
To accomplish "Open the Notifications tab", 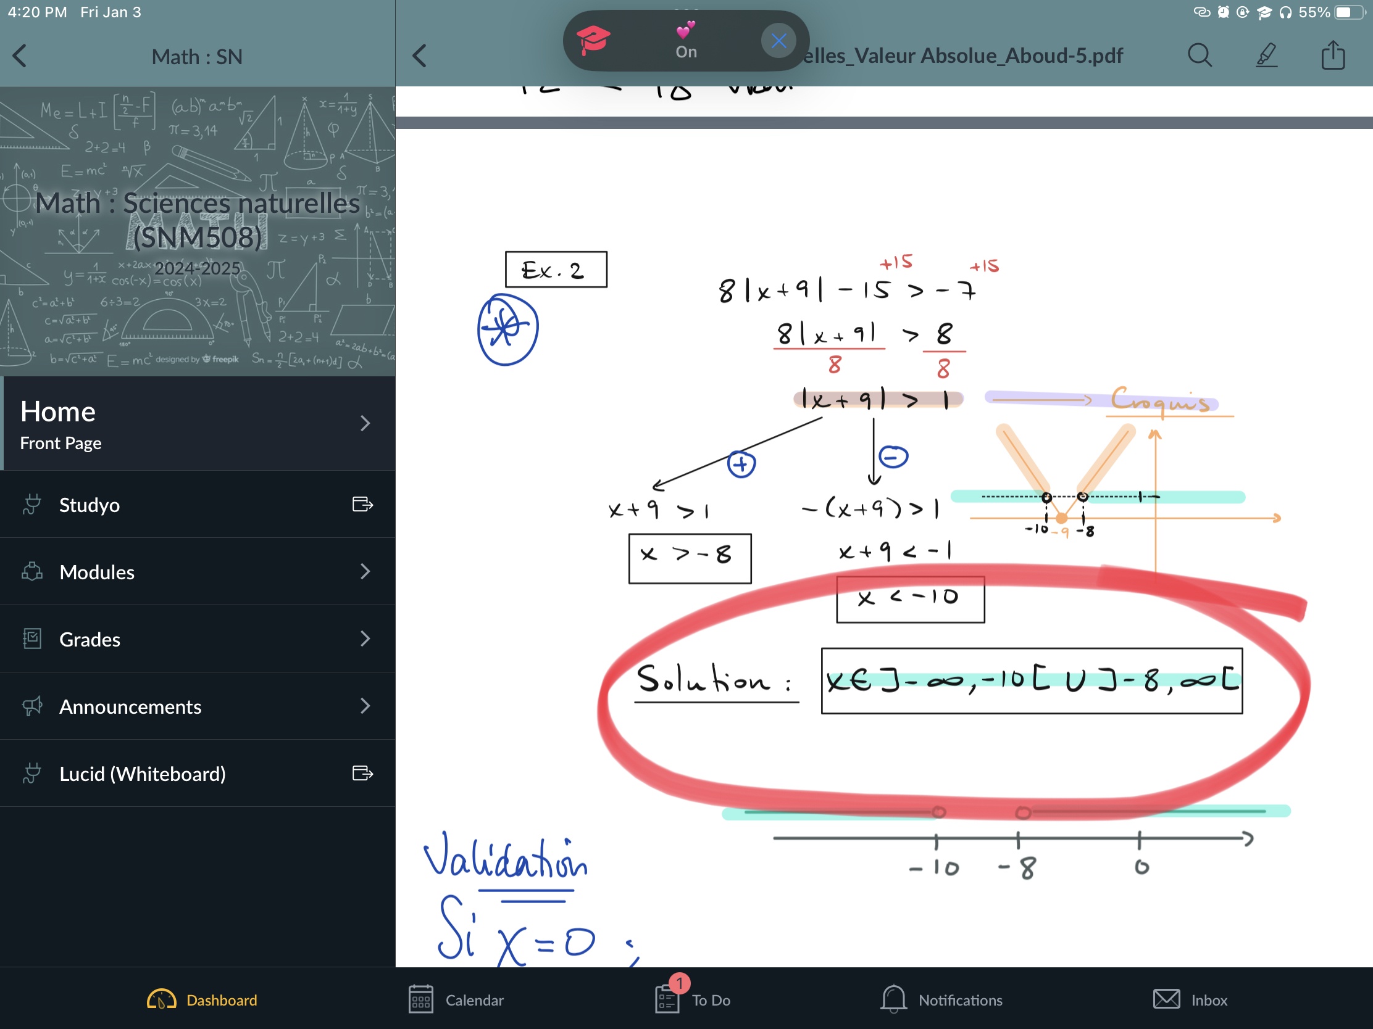I will pos(941,1000).
